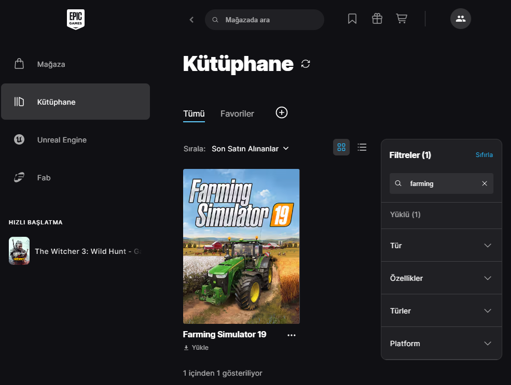Click the Farming Simulator 19 title
This screenshot has height=385, width=511.
(x=225, y=334)
